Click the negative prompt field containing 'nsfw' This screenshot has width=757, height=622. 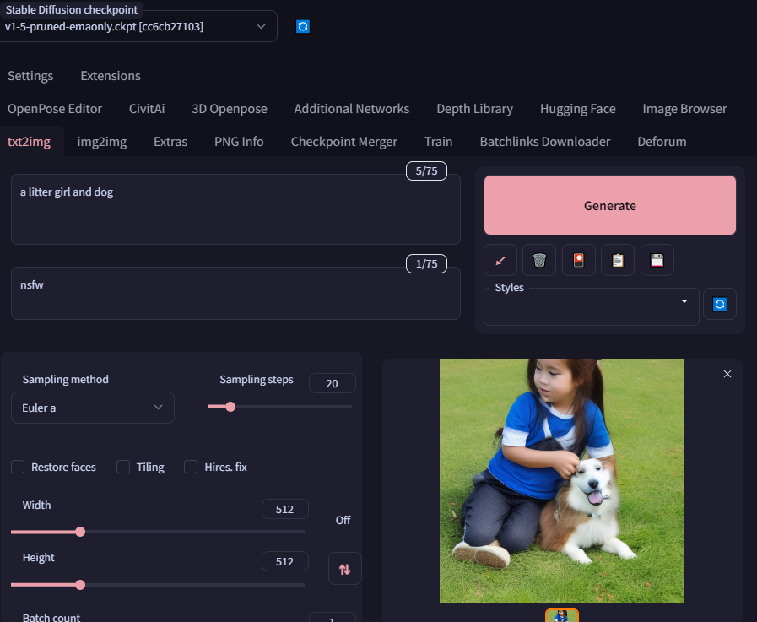[x=235, y=293]
